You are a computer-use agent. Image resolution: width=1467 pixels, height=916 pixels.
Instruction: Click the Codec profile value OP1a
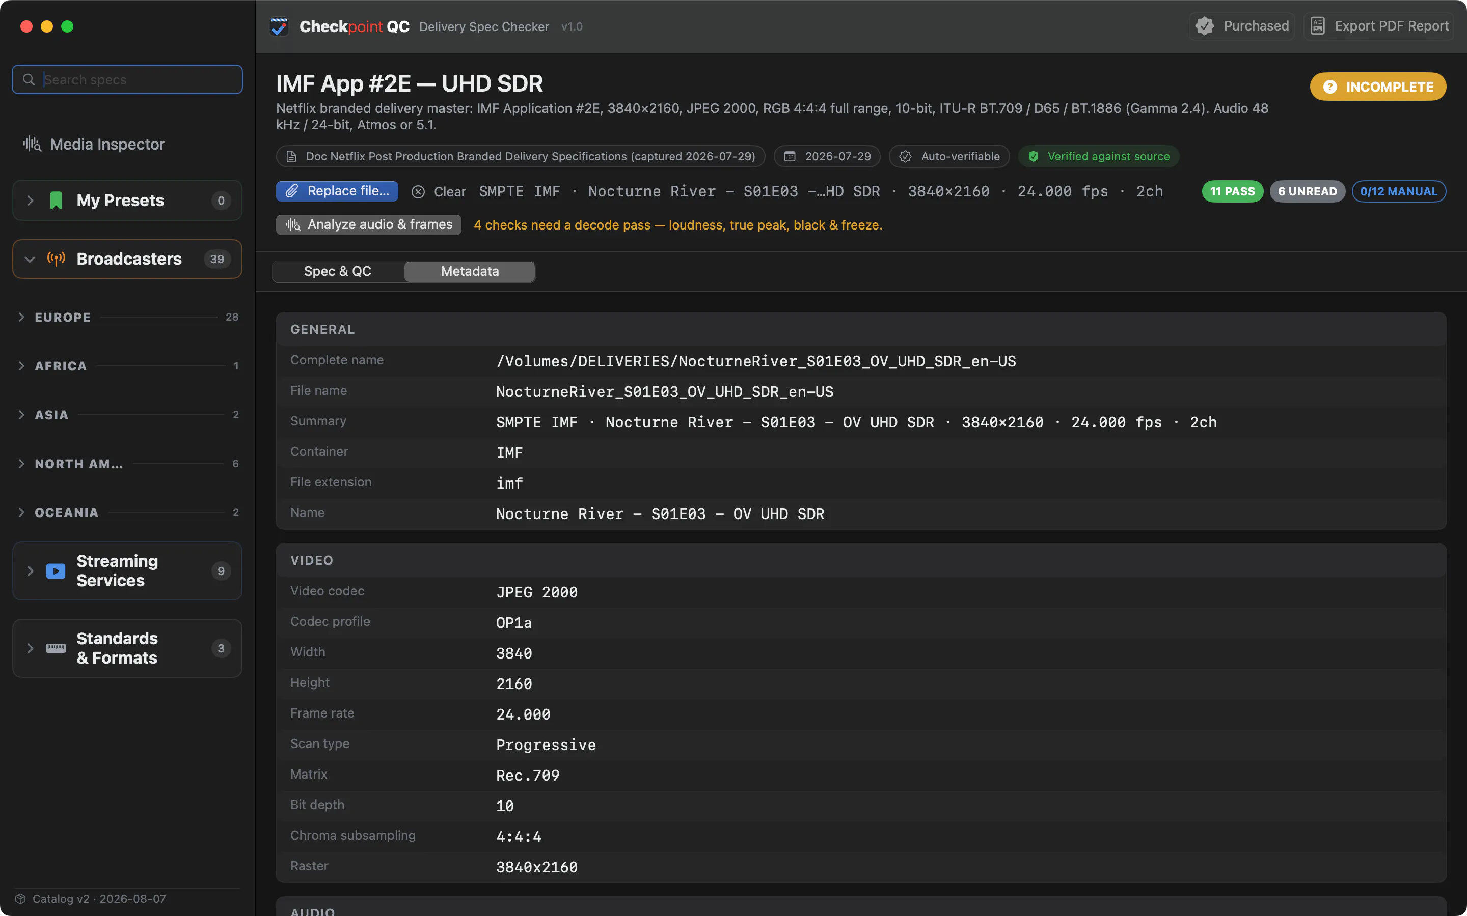pos(513,623)
